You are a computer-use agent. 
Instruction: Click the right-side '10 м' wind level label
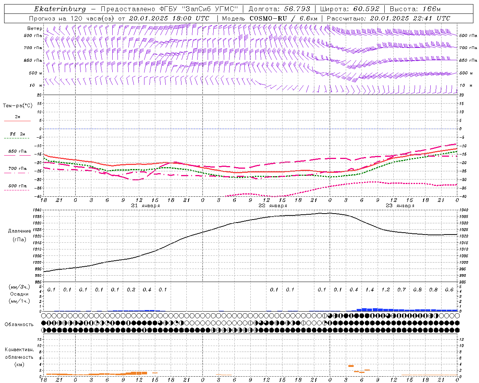(465, 85)
